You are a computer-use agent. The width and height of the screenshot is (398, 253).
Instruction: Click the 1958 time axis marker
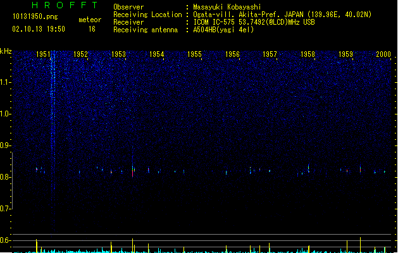[x=308, y=54]
